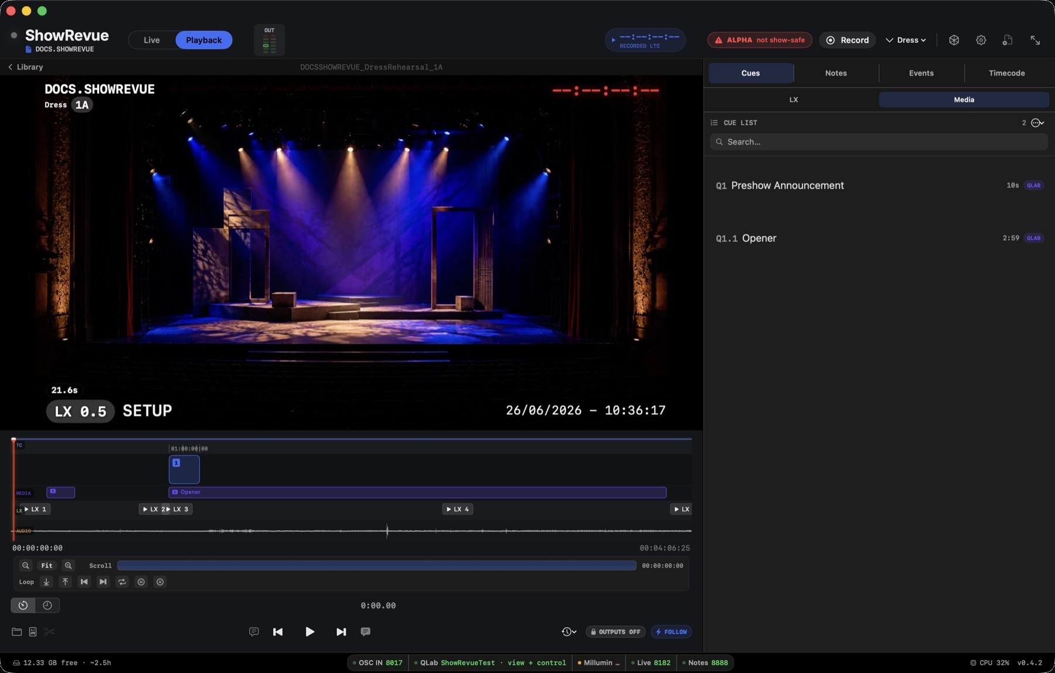
Task: Jump to loop start in the Loop row
Action: point(84,582)
